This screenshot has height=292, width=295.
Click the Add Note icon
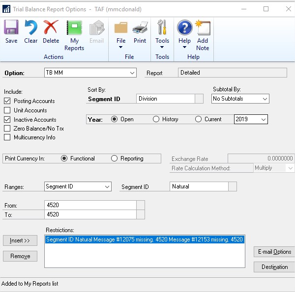point(203,27)
